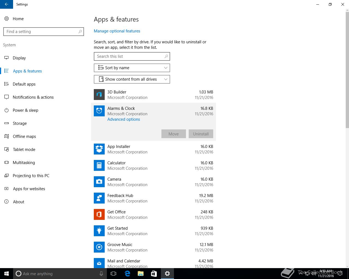Image resolution: width=349 pixels, height=279 pixels.
Task: Click the Feedback Hub app icon
Action: (99, 198)
